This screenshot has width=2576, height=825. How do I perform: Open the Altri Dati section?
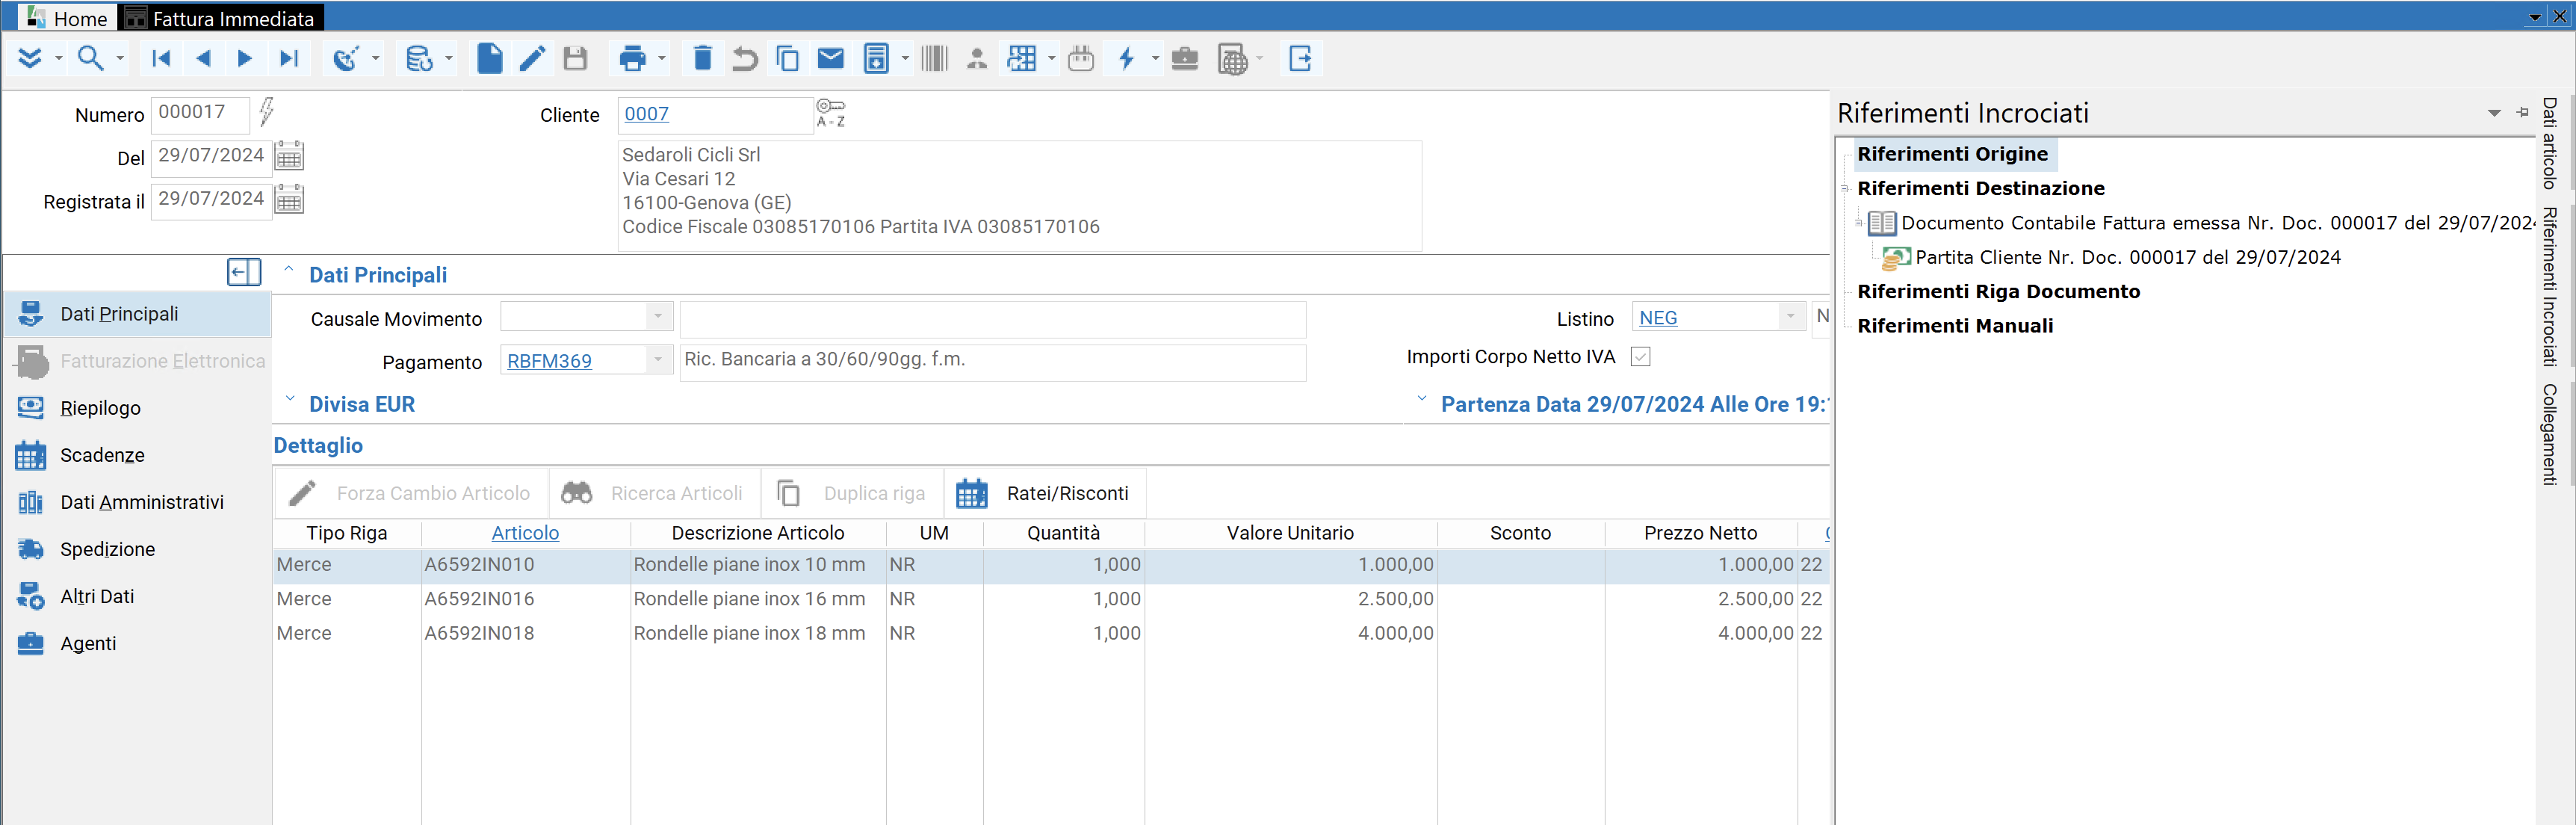click(137, 596)
